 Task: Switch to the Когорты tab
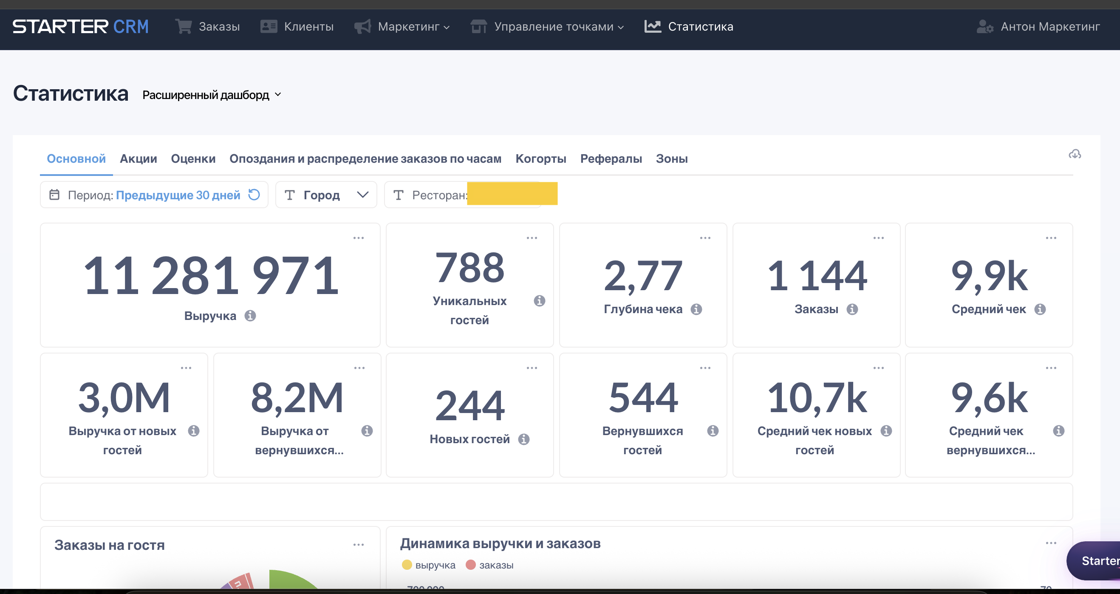point(540,159)
